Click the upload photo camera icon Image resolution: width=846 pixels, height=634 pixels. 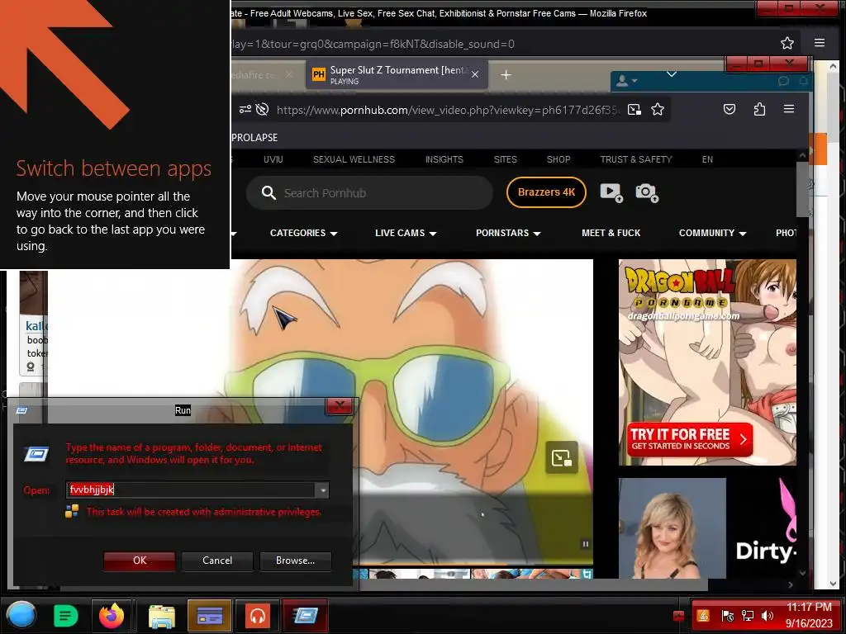click(647, 192)
